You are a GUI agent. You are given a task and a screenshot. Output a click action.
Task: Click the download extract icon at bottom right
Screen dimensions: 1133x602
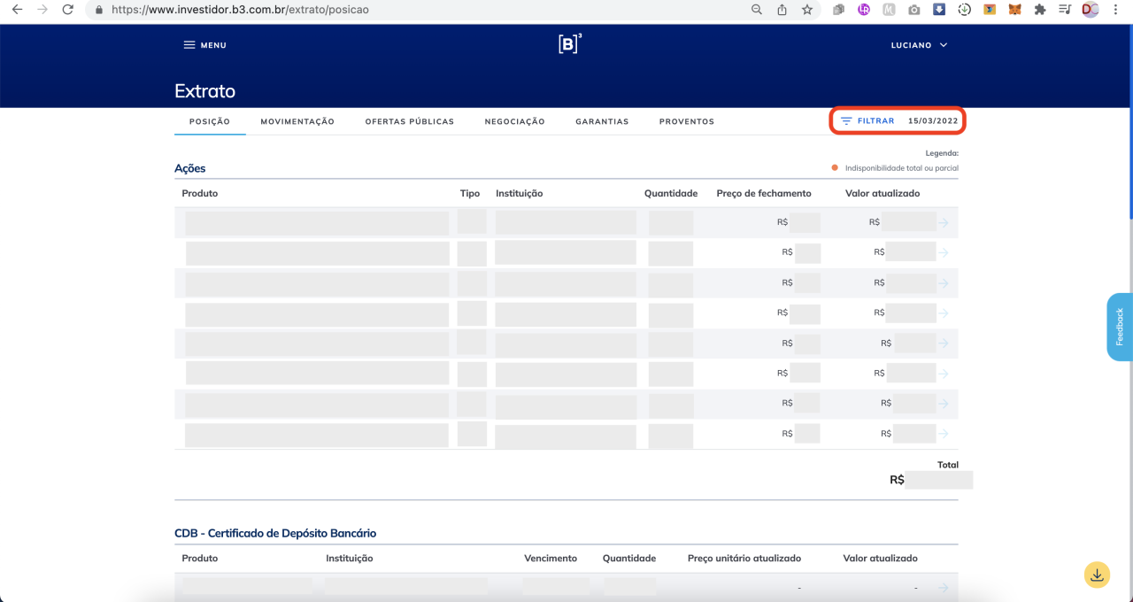pyautogui.click(x=1097, y=575)
